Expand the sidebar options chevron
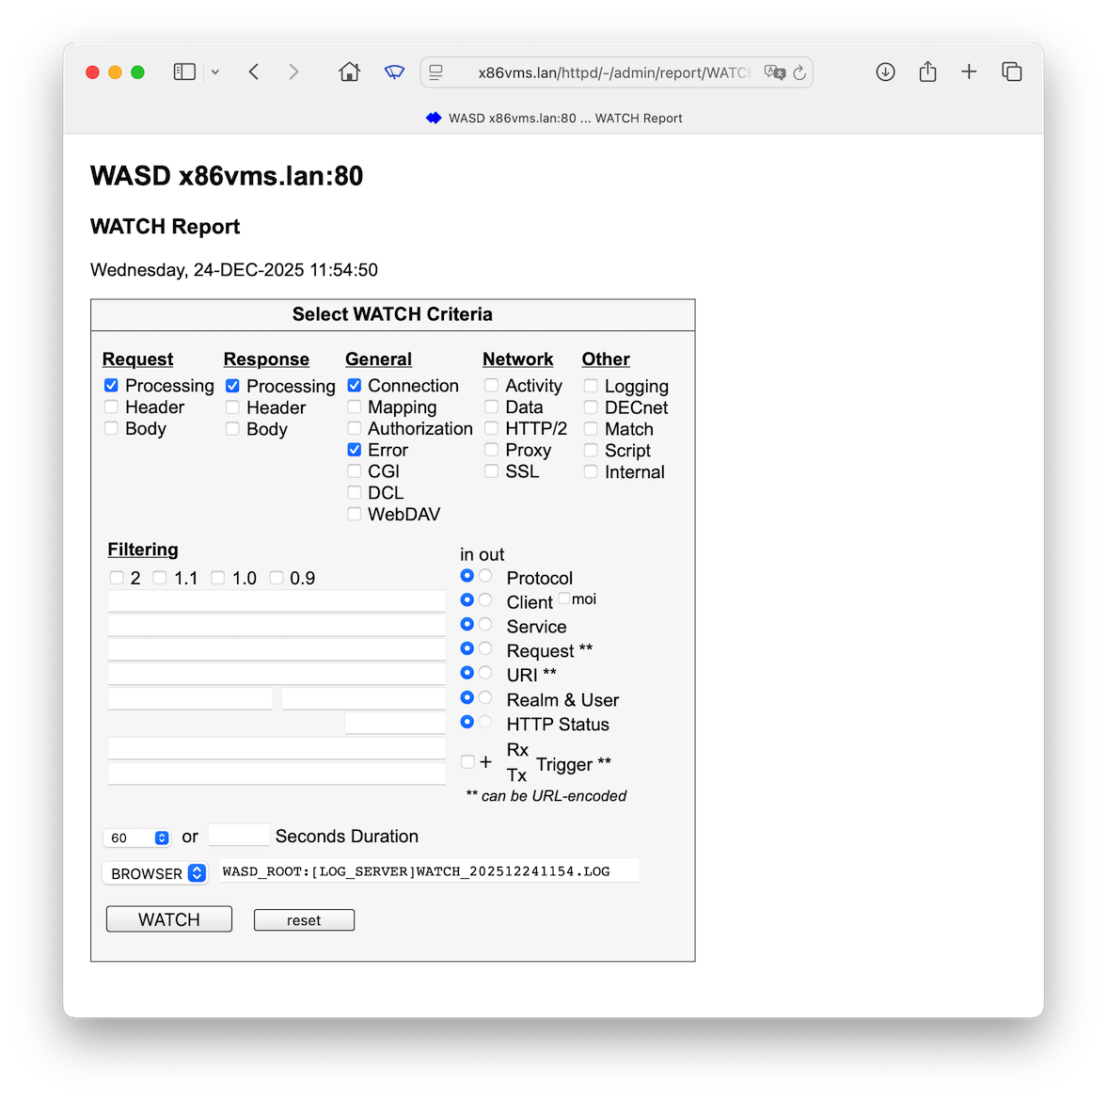The image size is (1107, 1101). pyautogui.click(x=215, y=72)
